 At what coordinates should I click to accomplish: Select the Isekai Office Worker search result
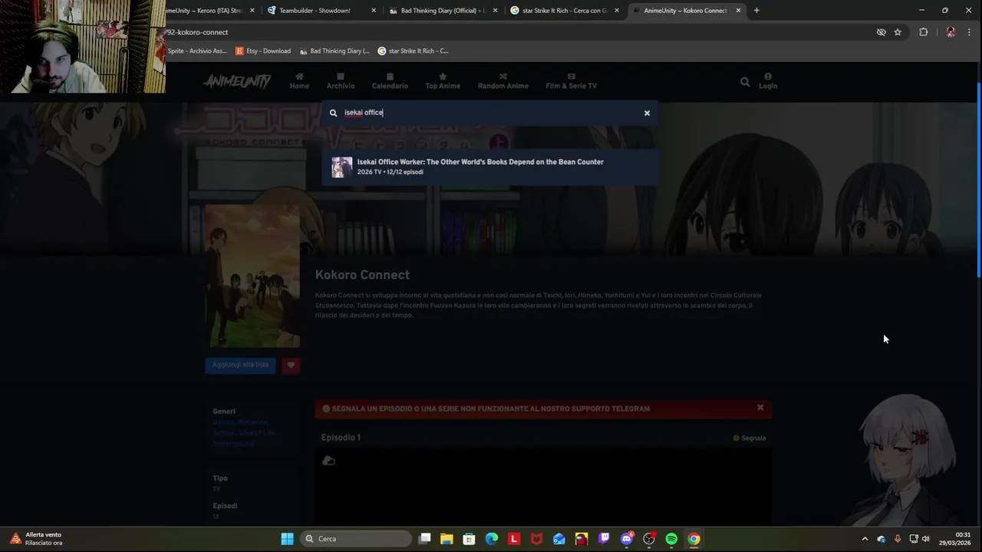tap(489, 166)
